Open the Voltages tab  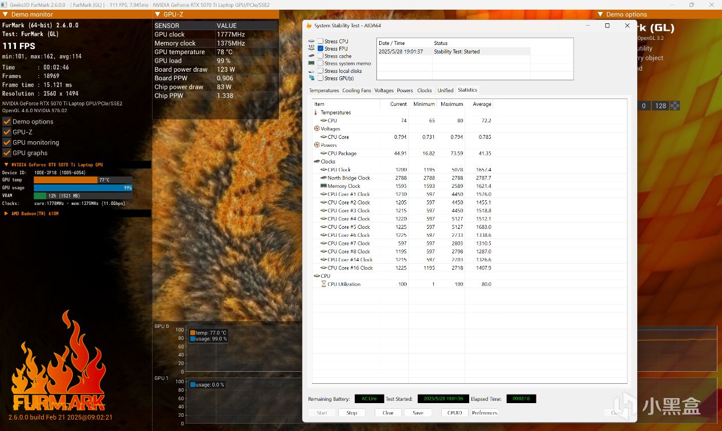(384, 91)
